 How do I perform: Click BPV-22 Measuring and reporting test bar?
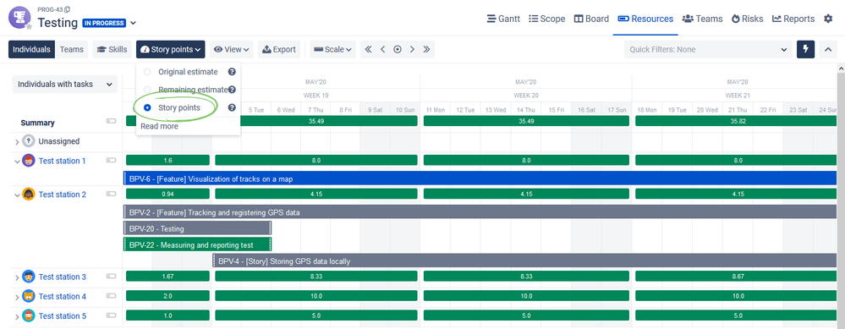click(197, 244)
